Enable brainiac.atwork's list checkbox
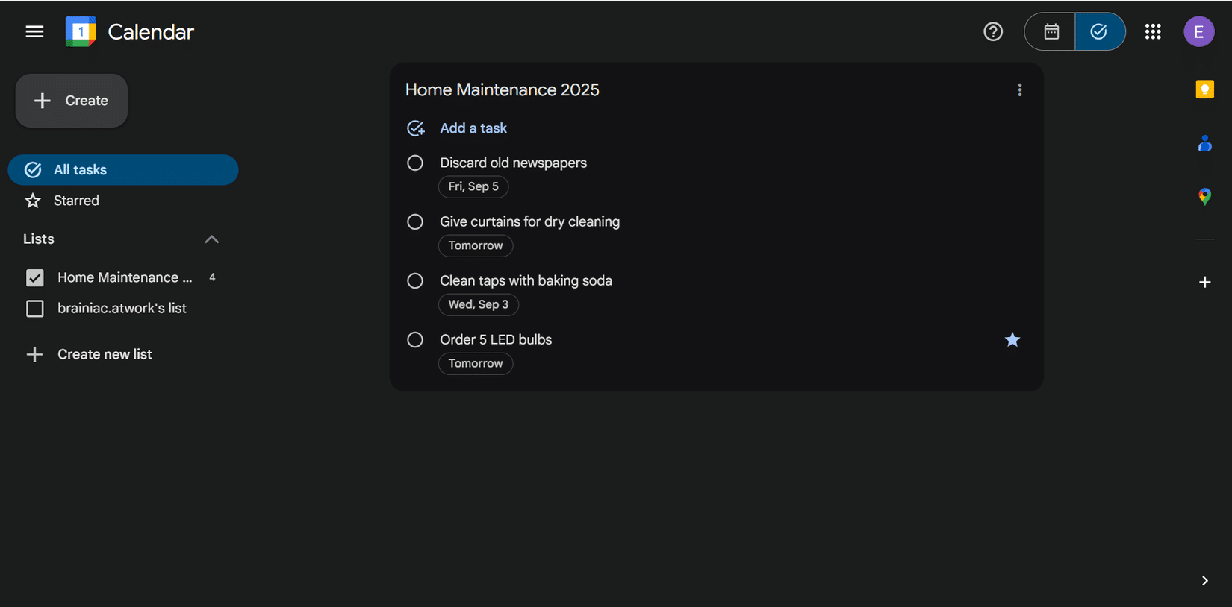This screenshot has width=1232, height=607. (35, 309)
